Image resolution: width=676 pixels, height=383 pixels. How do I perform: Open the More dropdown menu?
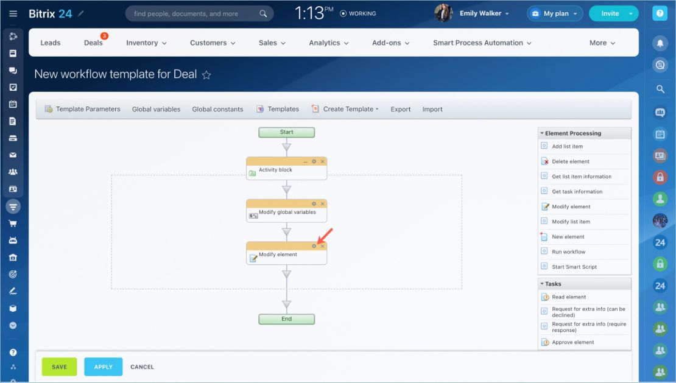(x=602, y=43)
